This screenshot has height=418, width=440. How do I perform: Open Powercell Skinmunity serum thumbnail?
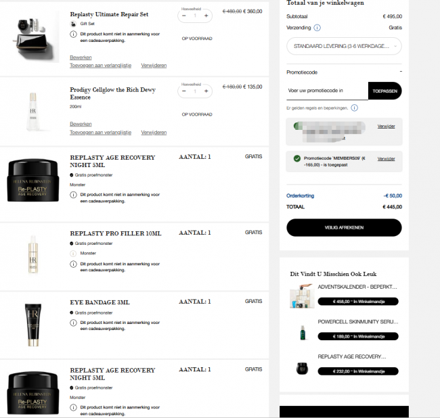tap(303, 333)
